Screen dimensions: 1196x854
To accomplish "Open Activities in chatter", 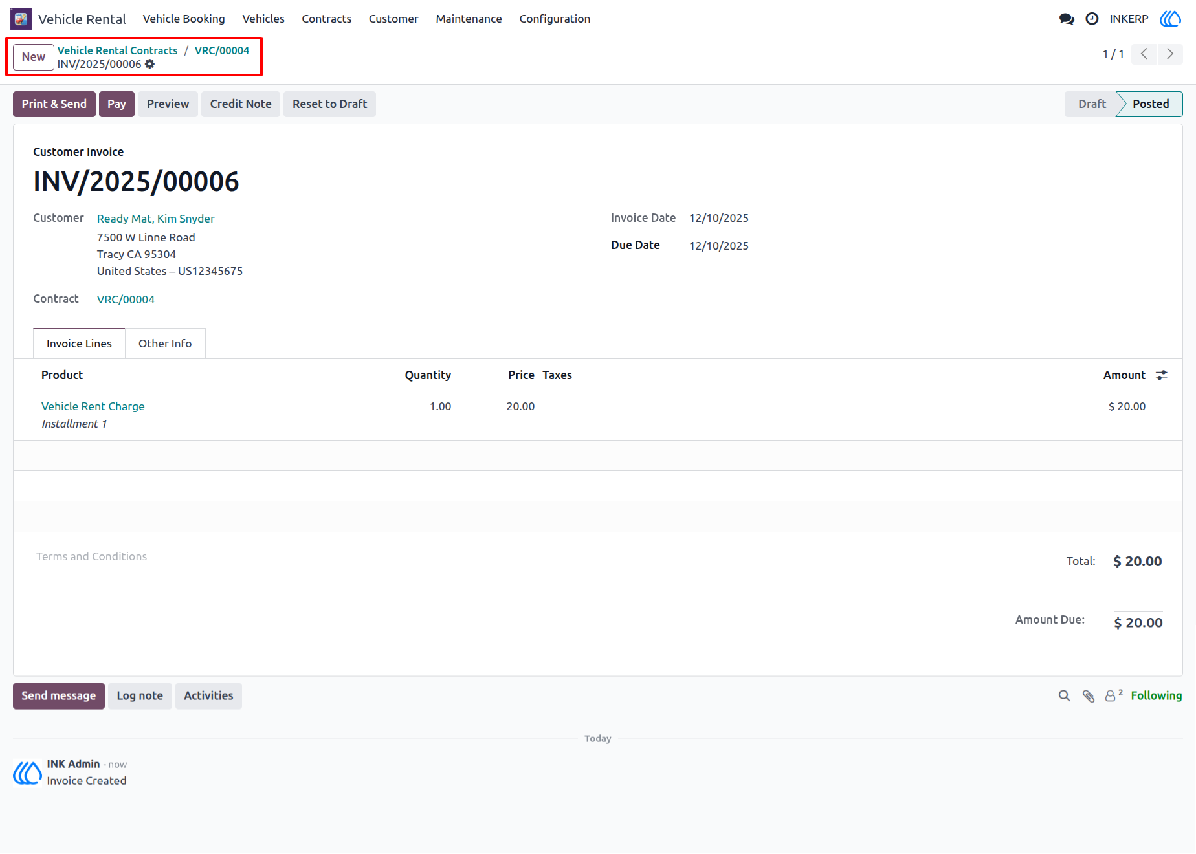I will pyautogui.click(x=208, y=696).
